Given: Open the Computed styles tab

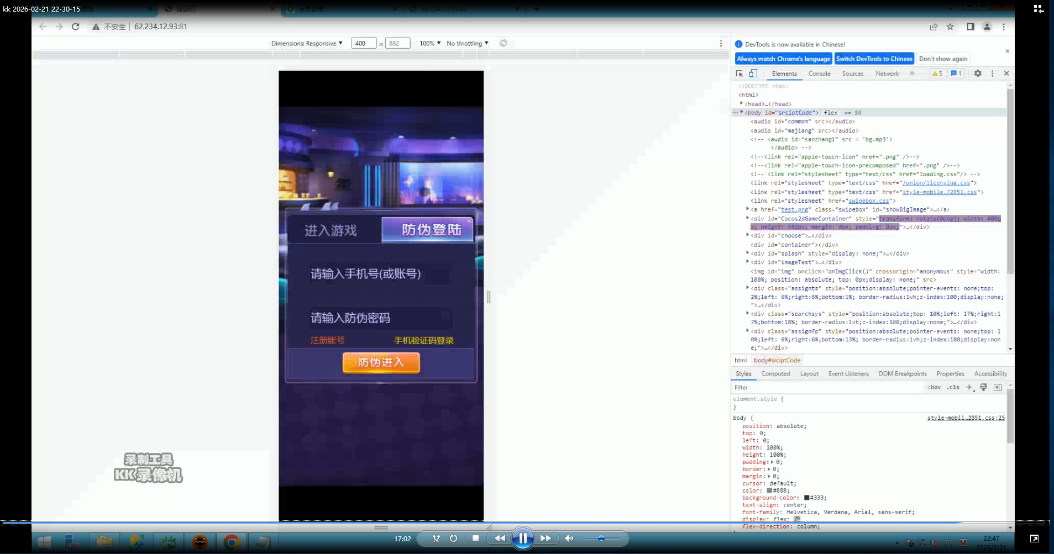Looking at the screenshot, I should point(775,374).
